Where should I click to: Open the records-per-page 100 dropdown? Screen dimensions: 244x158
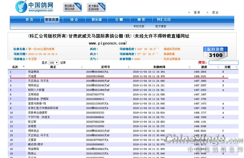click(x=54, y=62)
